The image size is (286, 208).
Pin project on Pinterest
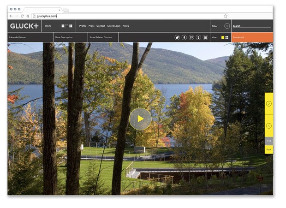click(191, 37)
